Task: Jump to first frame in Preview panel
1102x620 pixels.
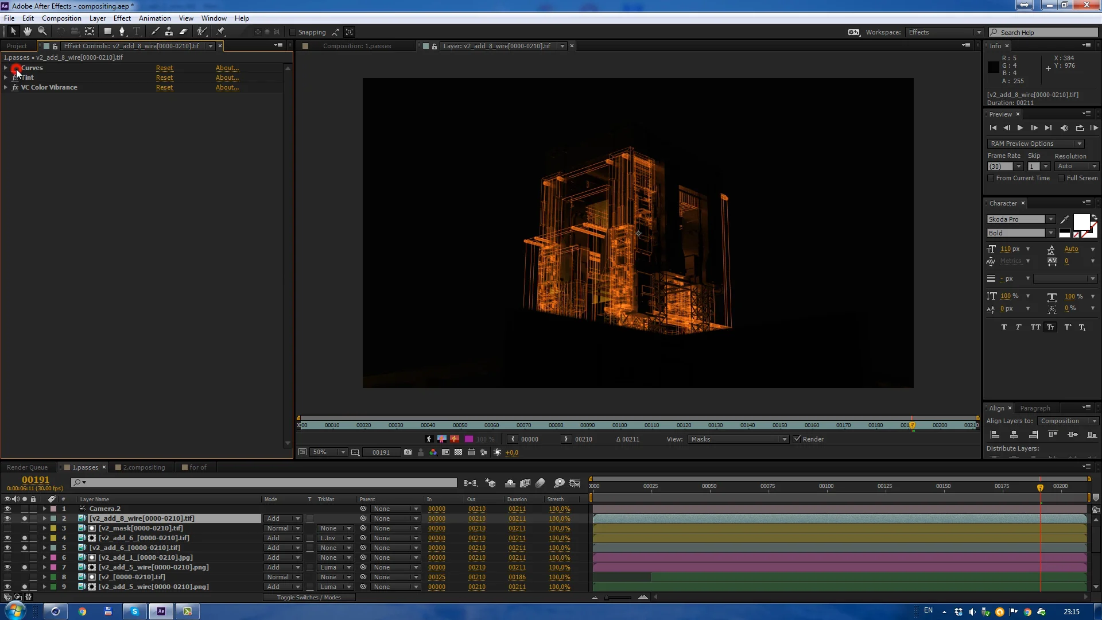Action: click(993, 128)
